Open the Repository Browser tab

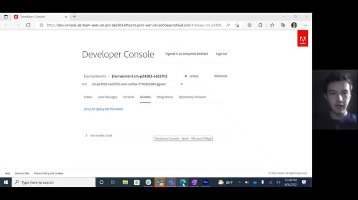[x=192, y=97]
